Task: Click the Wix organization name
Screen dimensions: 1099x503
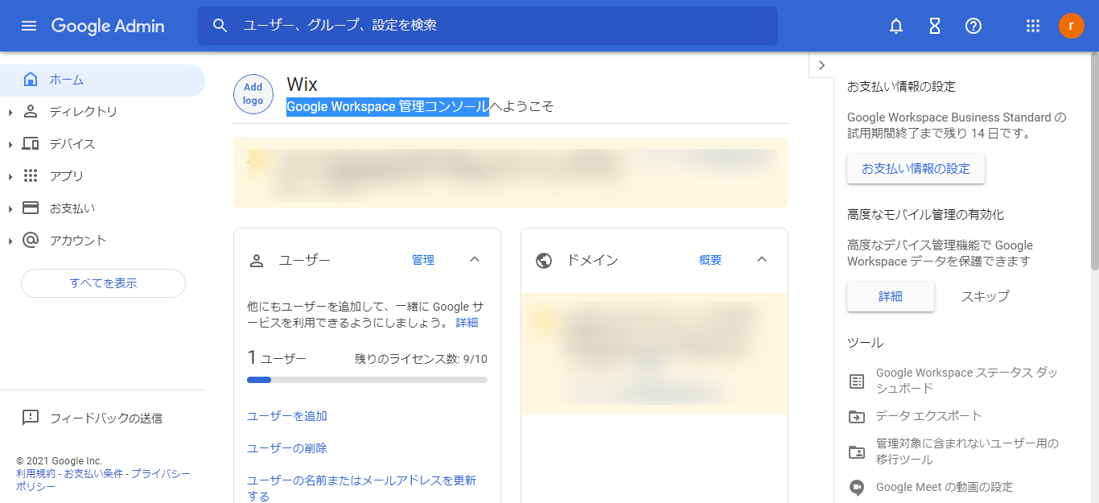Action: coord(302,85)
